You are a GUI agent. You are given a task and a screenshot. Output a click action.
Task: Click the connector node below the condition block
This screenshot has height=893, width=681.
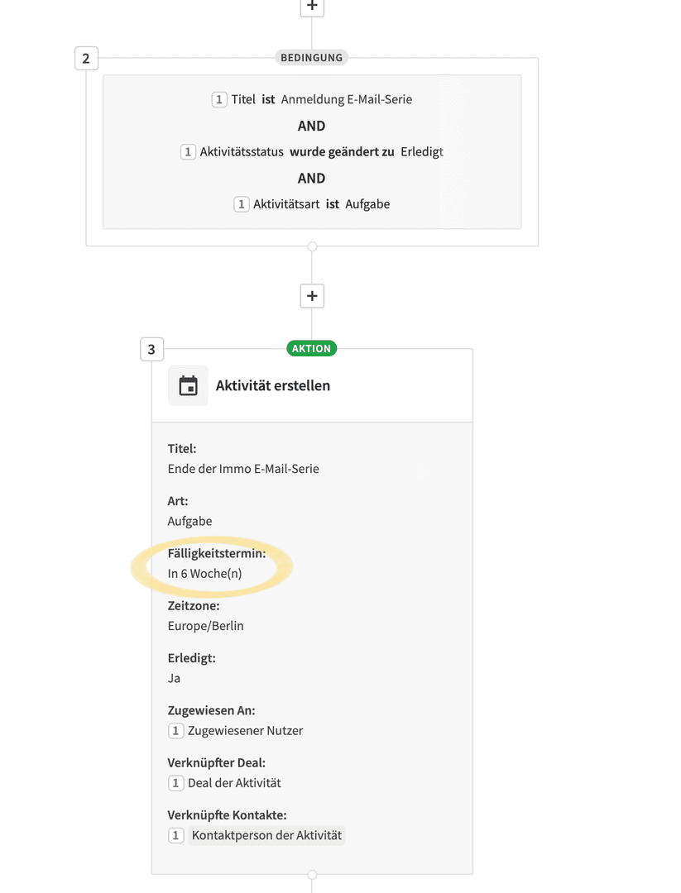pos(312,246)
